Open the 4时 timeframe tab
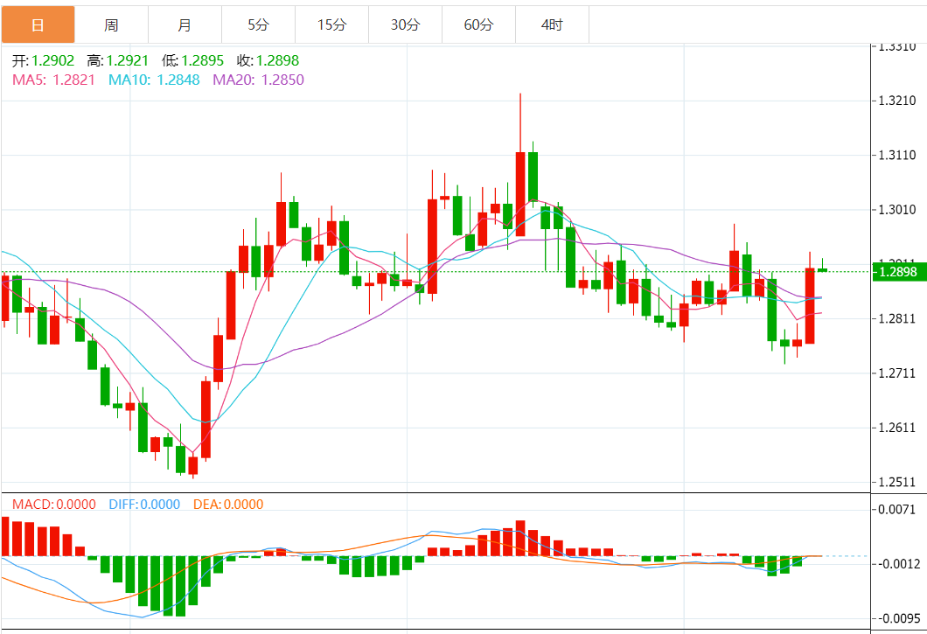Screen dimensions: 927x634 tap(552, 24)
